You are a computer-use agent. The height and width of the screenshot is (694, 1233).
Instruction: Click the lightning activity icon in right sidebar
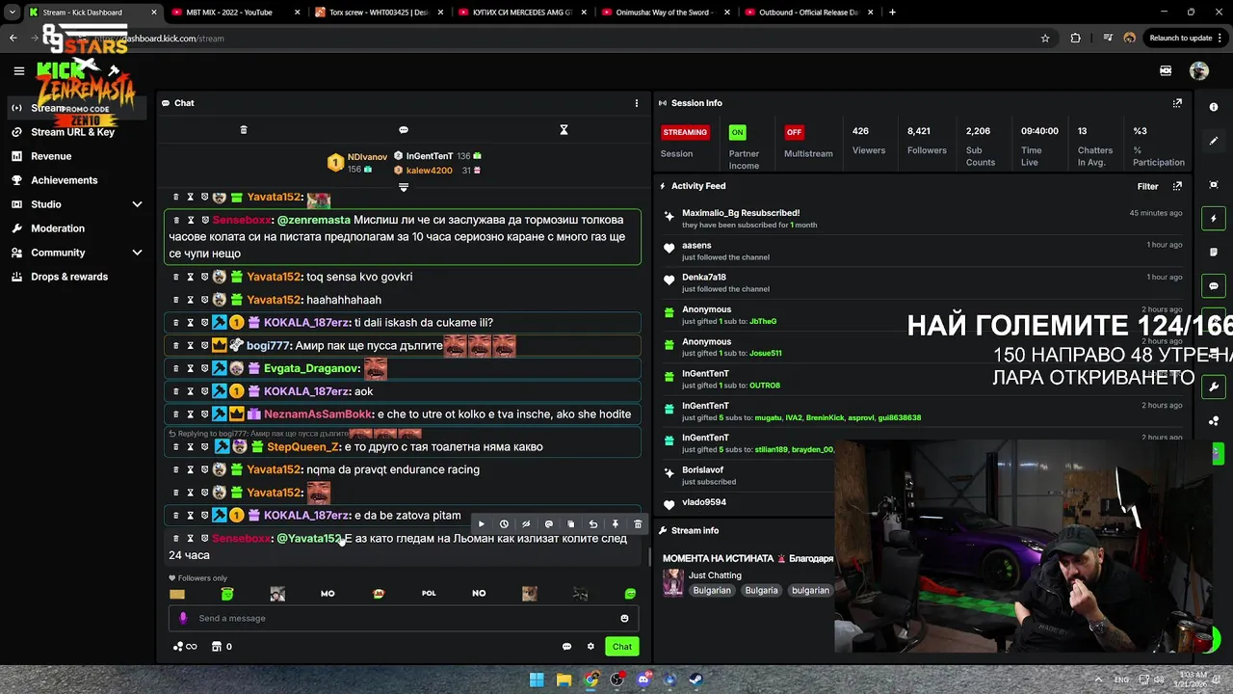pyautogui.click(x=1214, y=219)
